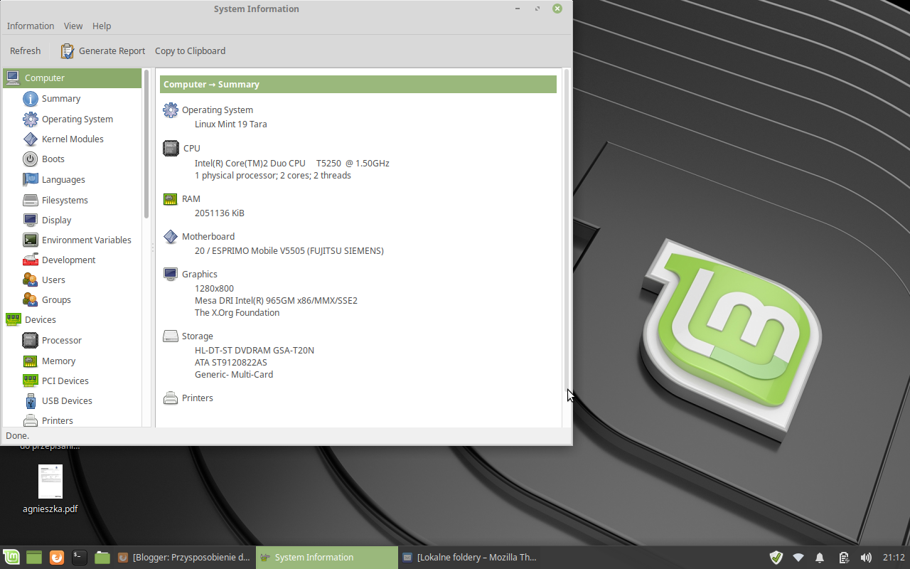This screenshot has width=910, height=569.
Task: Open the network connections tray icon
Action: [x=798, y=558]
